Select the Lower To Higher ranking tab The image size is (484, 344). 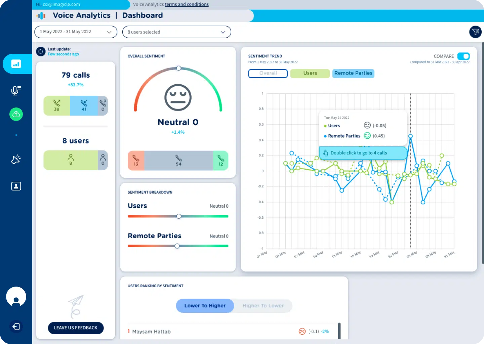click(x=205, y=306)
